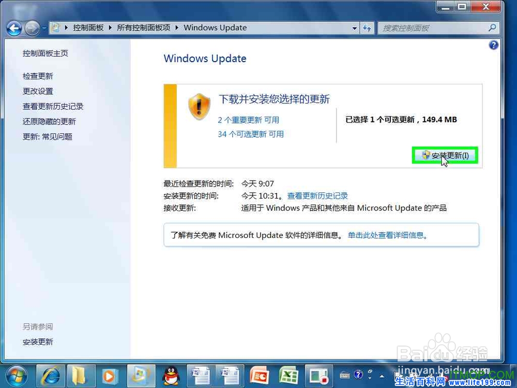Expand the arrow after 控制面板 breadcrumb
The image size is (517, 388).
tap(110, 28)
